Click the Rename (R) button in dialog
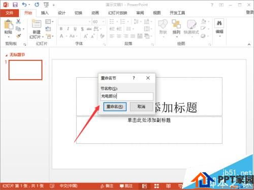Viewport: 254px width, 190px height. pyautogui.click(x=115, y=107)
